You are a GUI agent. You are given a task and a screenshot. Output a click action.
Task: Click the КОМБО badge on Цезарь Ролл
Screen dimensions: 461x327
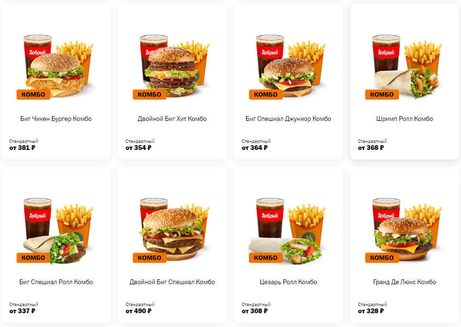click(265, 258)
